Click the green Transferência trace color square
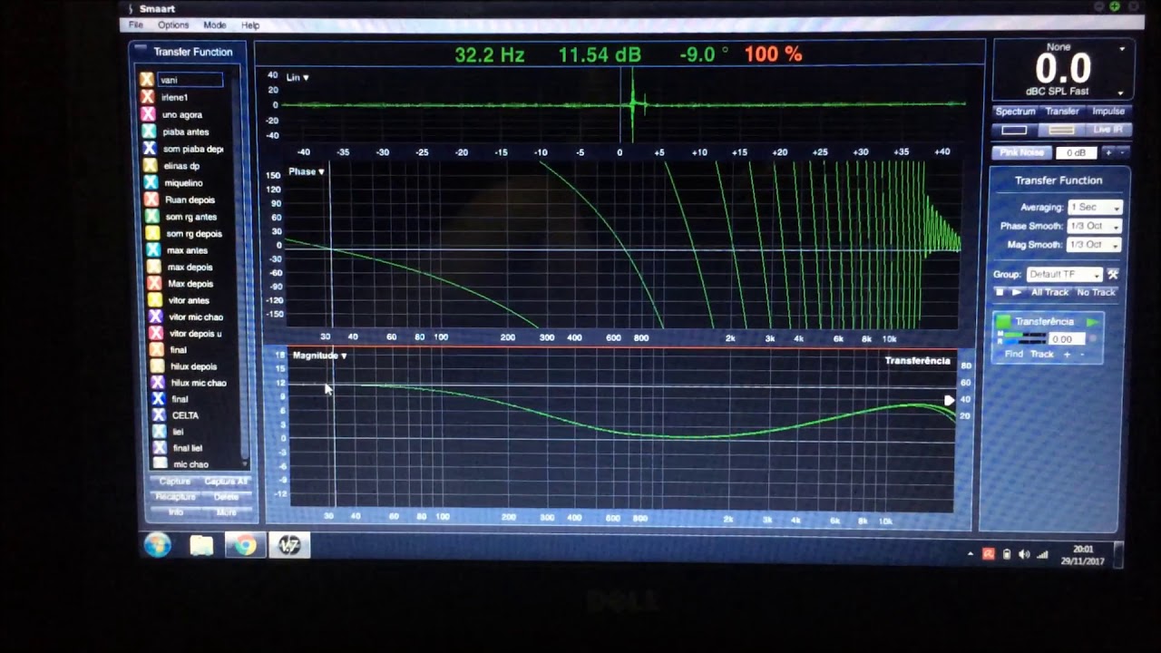Image resolution: width=1161 pixels, height=653 pixels. tap(1003, 322)
